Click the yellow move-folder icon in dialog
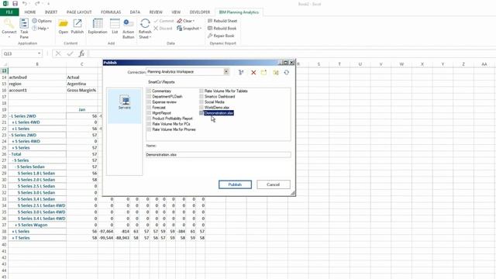Image resolution: width=496 pixels, height=279 pixels. point(276,72)
